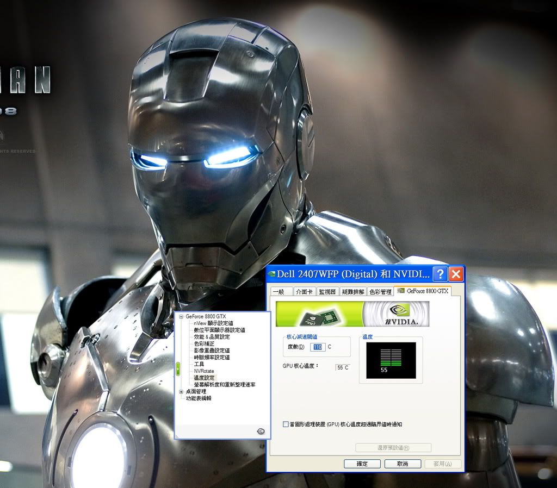Open 螢幕解析度和重新整理速率 tree item
The width and height of the screenshot is (557, 488).
point(225,384)
